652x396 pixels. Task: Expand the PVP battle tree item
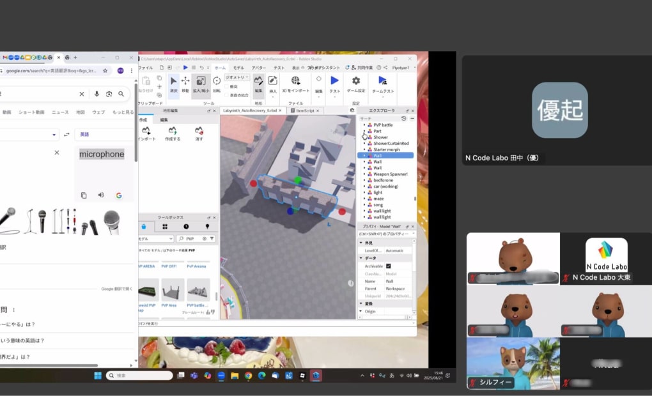click(364, 125)
